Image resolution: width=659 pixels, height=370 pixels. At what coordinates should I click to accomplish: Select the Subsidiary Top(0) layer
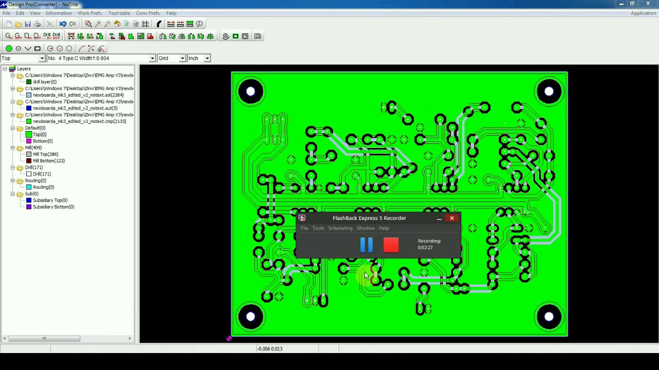50,200
